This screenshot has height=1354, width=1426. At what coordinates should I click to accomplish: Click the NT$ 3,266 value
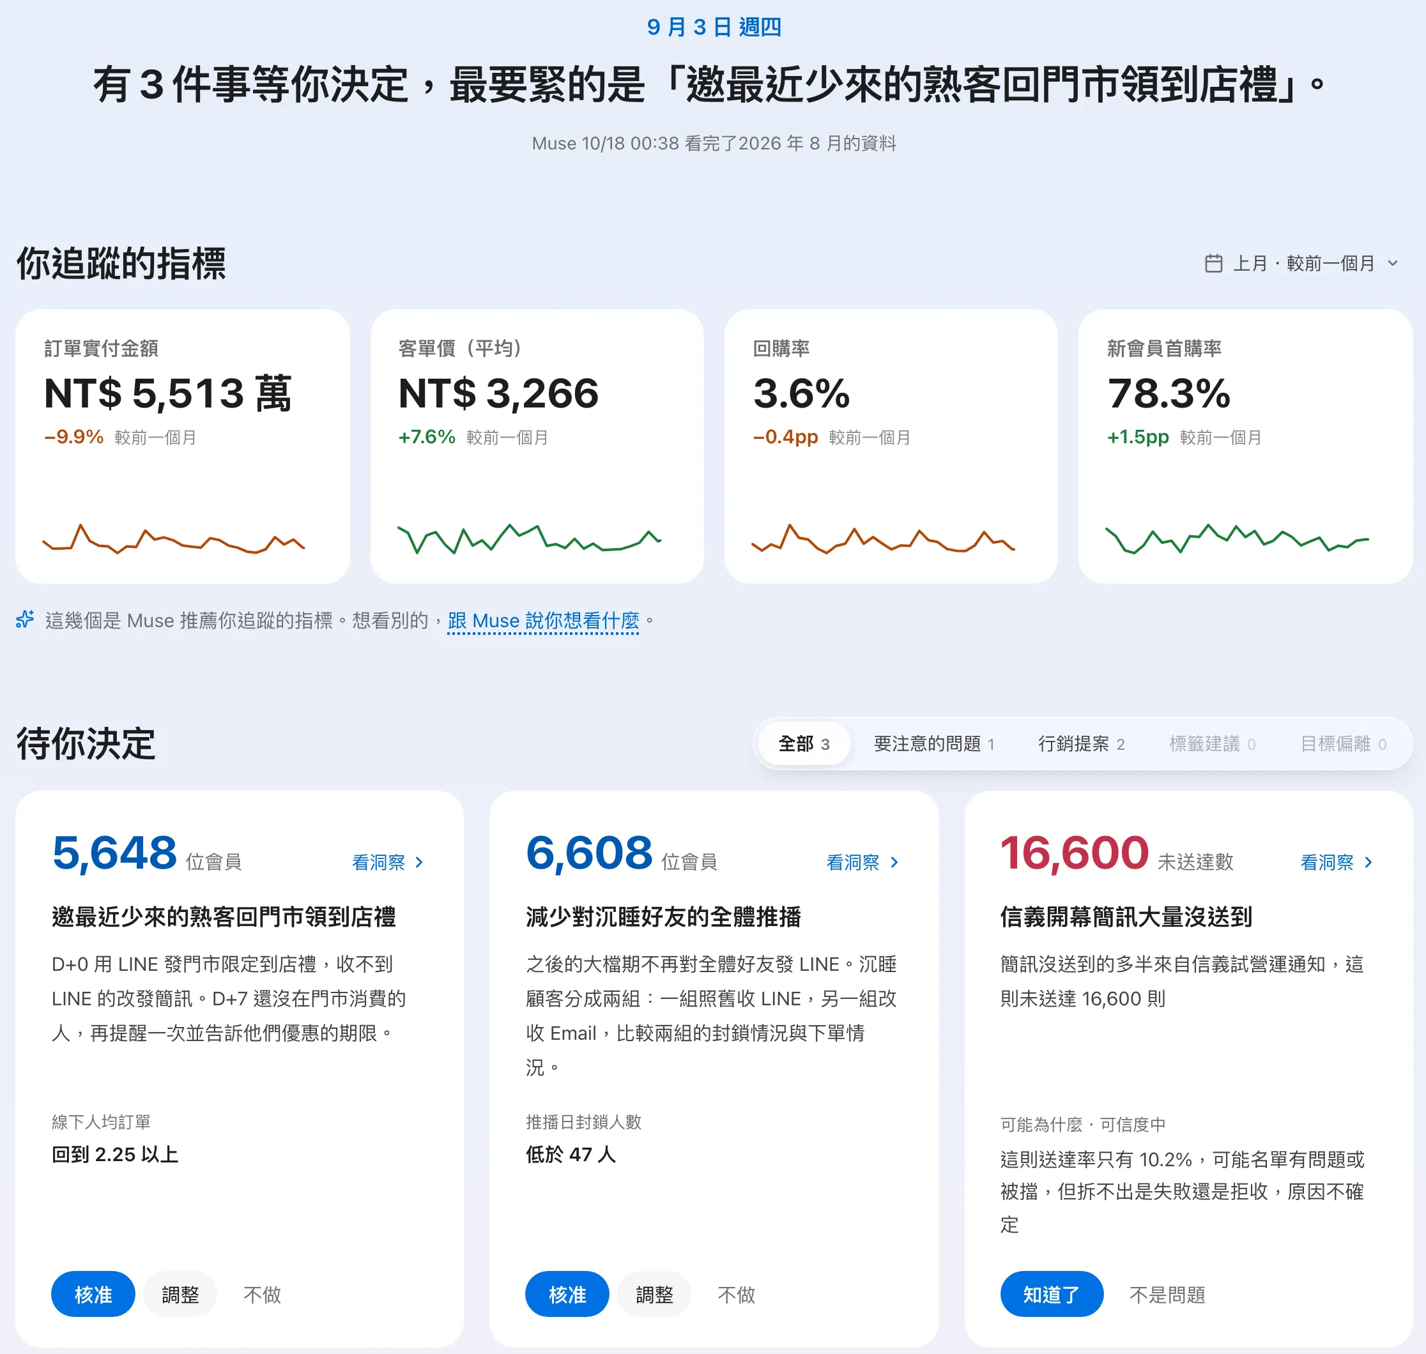tap(498, 393)
